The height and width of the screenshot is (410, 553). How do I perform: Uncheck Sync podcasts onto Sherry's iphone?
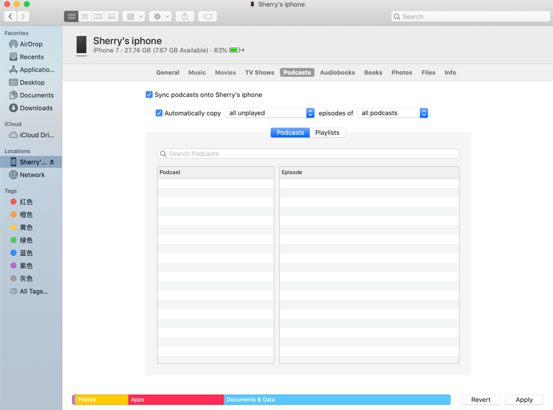pos(149,95)
